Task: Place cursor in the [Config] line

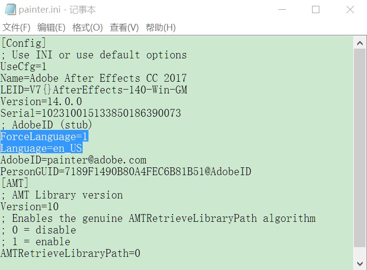Action: [x=23, y=43]
